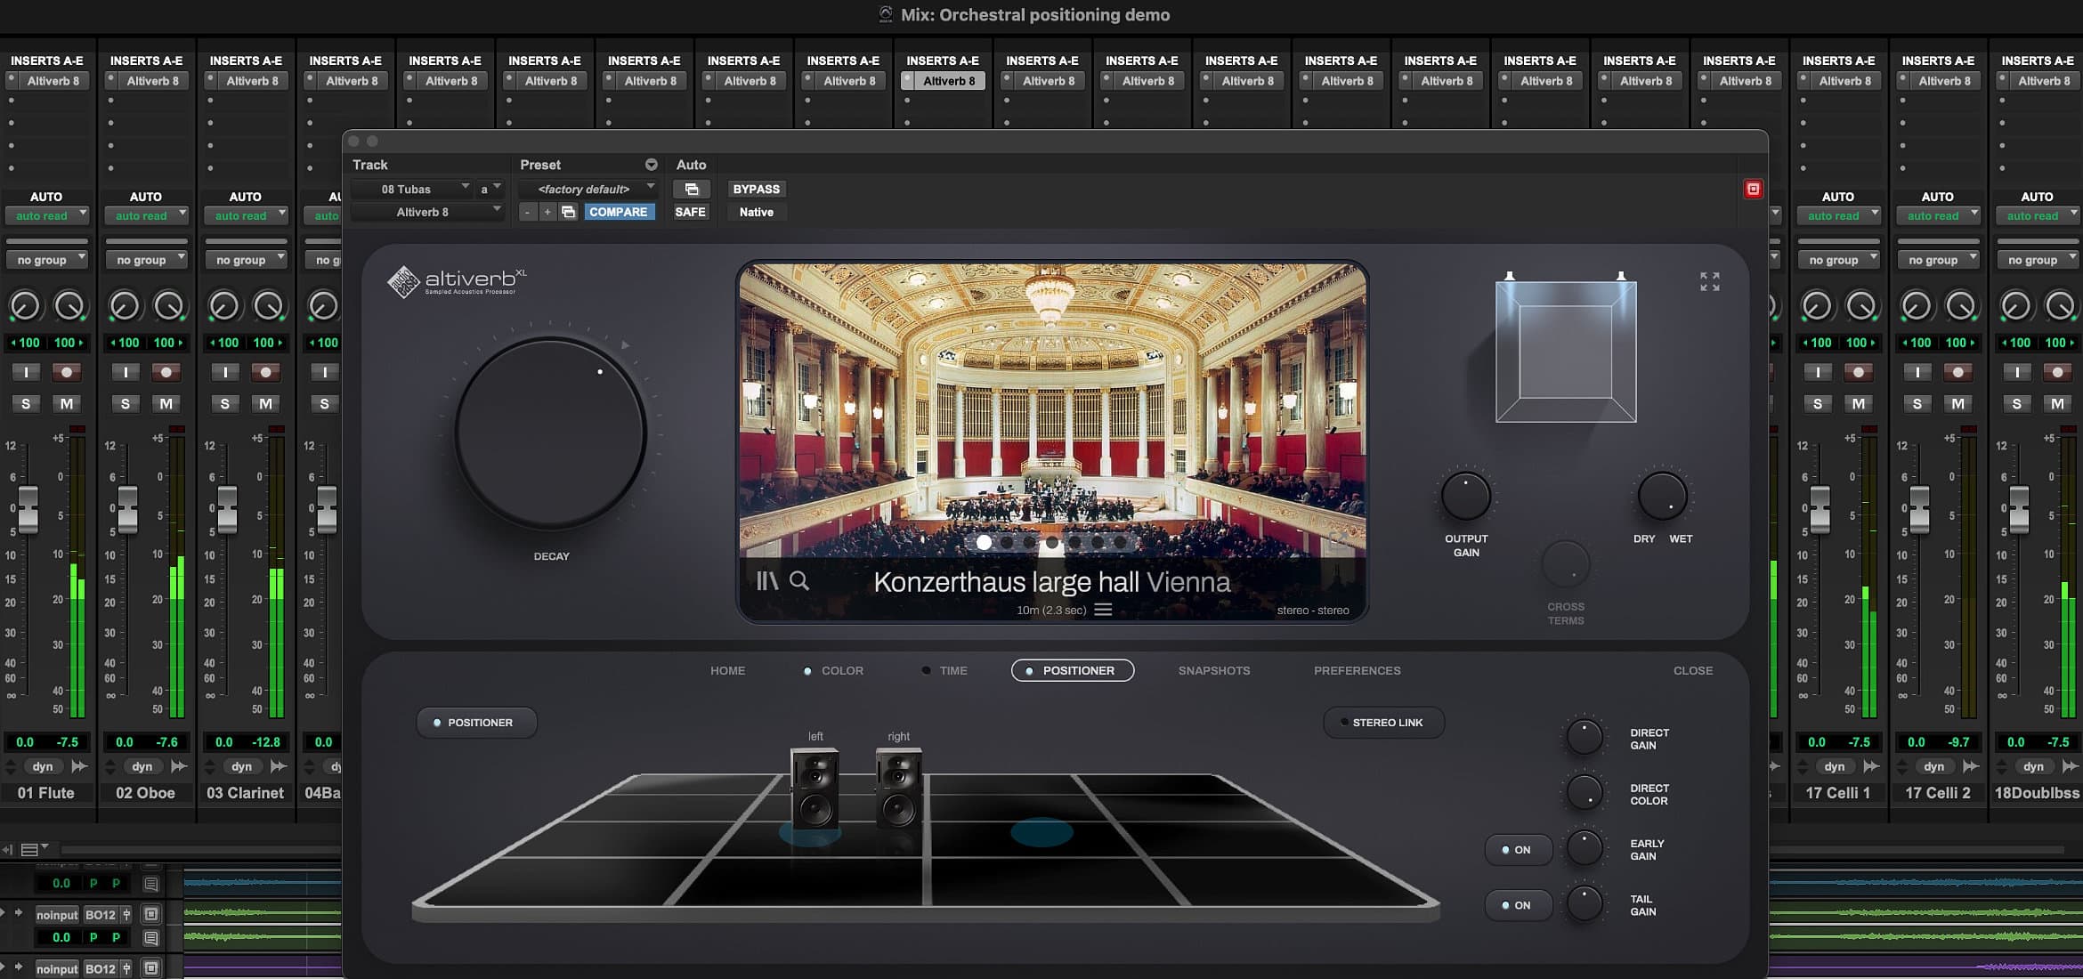This screenshot has width=2083, height=979.
Task: Enable record arm on 01 Flute track
Action: coord(66,372)
